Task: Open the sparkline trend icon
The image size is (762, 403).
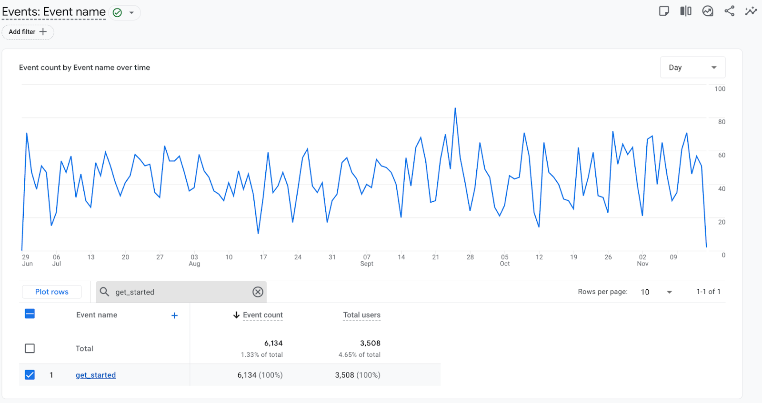Action: pyautogui.click(x=751, y=11)
